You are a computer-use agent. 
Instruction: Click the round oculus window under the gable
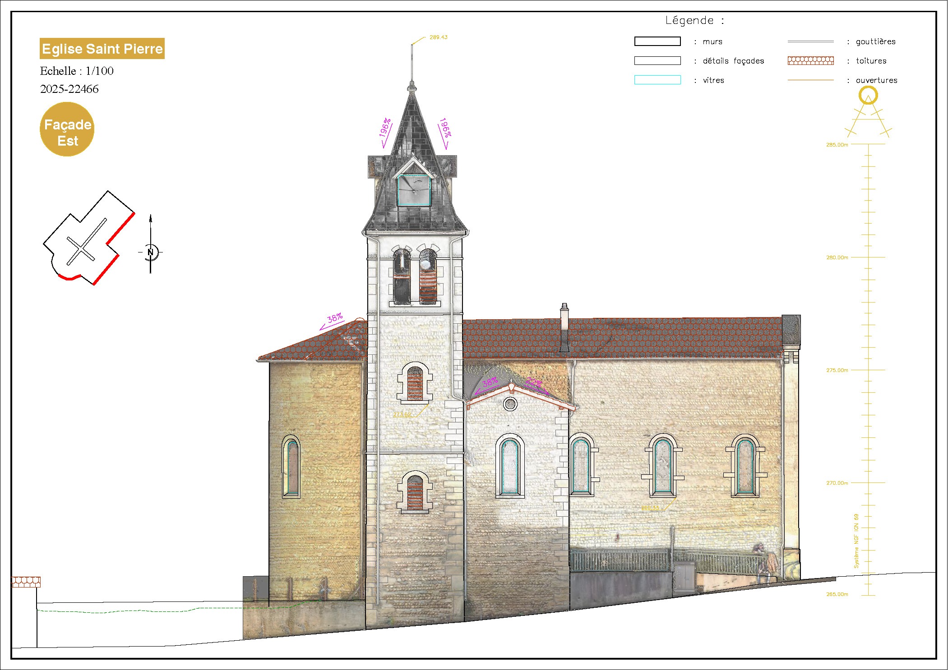coord(510,404)
